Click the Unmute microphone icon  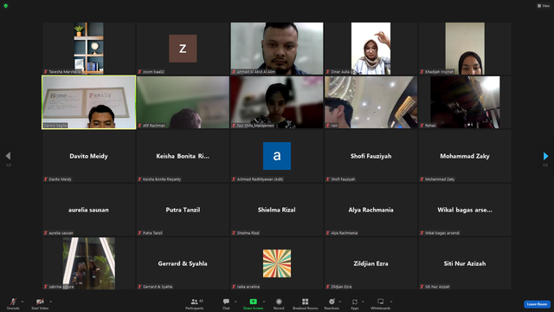pyautogui.click(x=13, y=302)
